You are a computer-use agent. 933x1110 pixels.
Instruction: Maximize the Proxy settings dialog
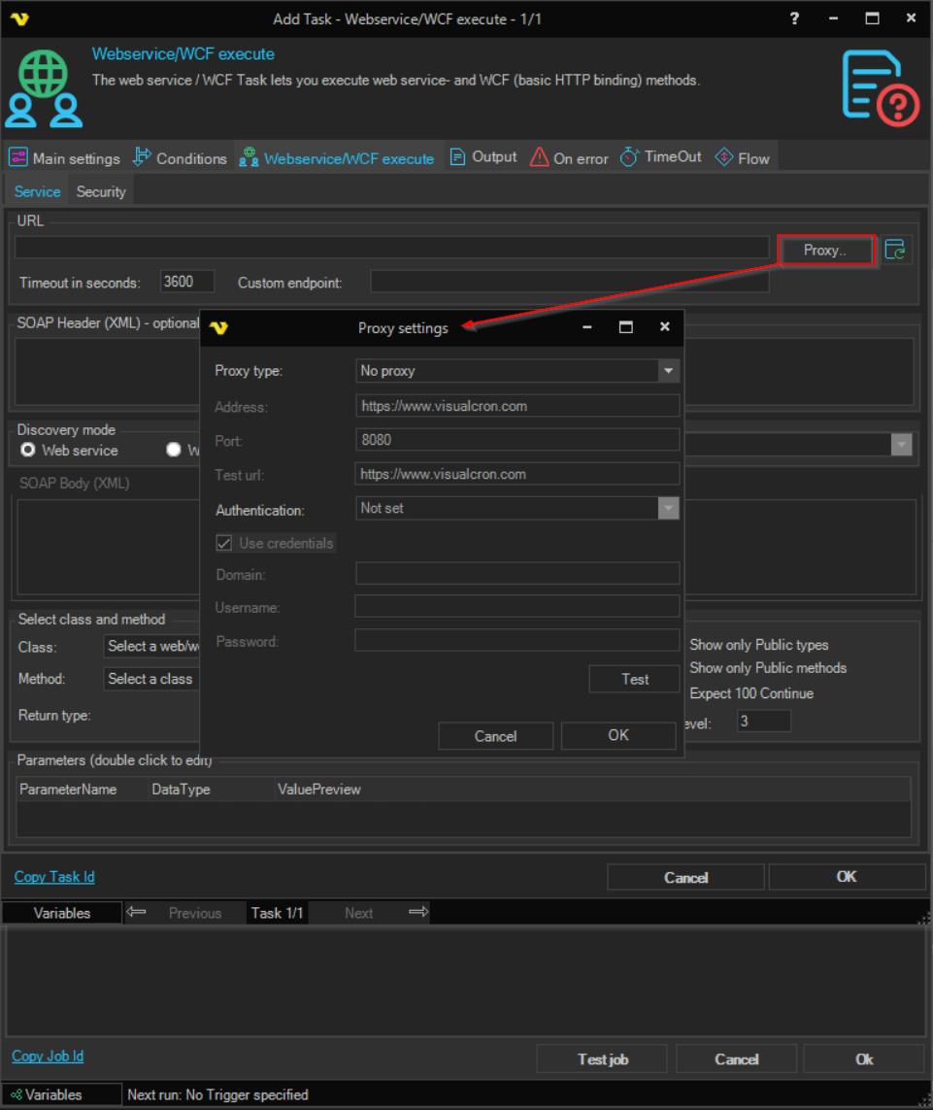pyautogui.click(x=626, y=327)
